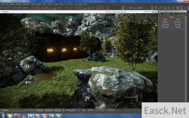
Task: Click the lock selection icon in the status bar
Action: coord(64,110)
